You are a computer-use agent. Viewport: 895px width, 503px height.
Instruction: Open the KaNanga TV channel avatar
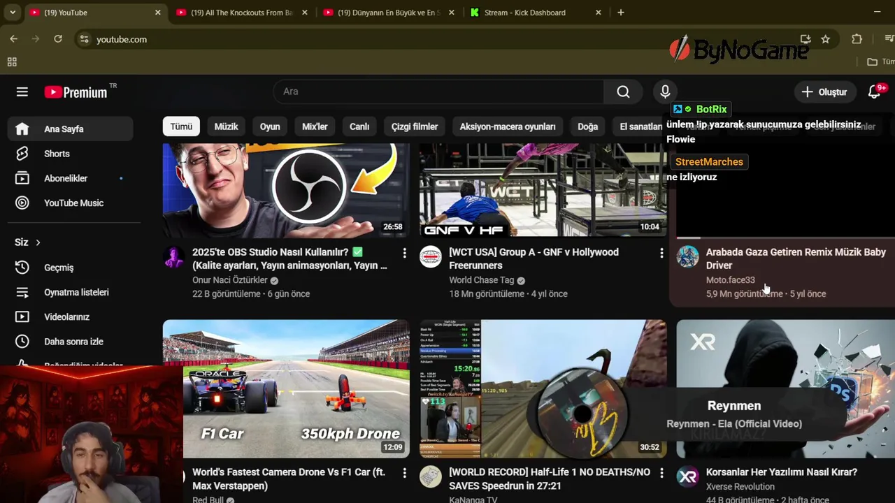coord(431,477)
